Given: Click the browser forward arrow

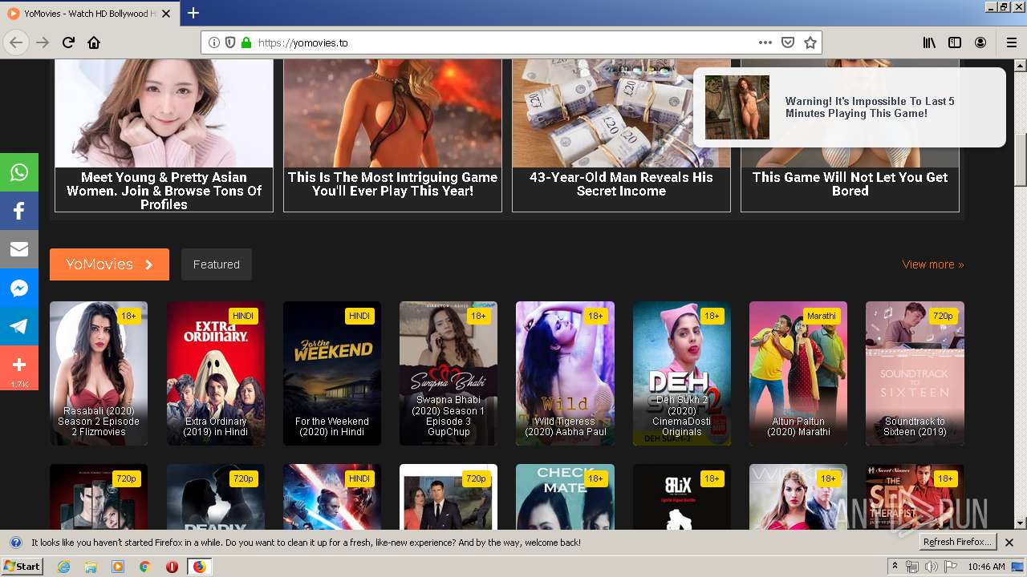Looking at the screenshot, I should (x=43, y=42).
